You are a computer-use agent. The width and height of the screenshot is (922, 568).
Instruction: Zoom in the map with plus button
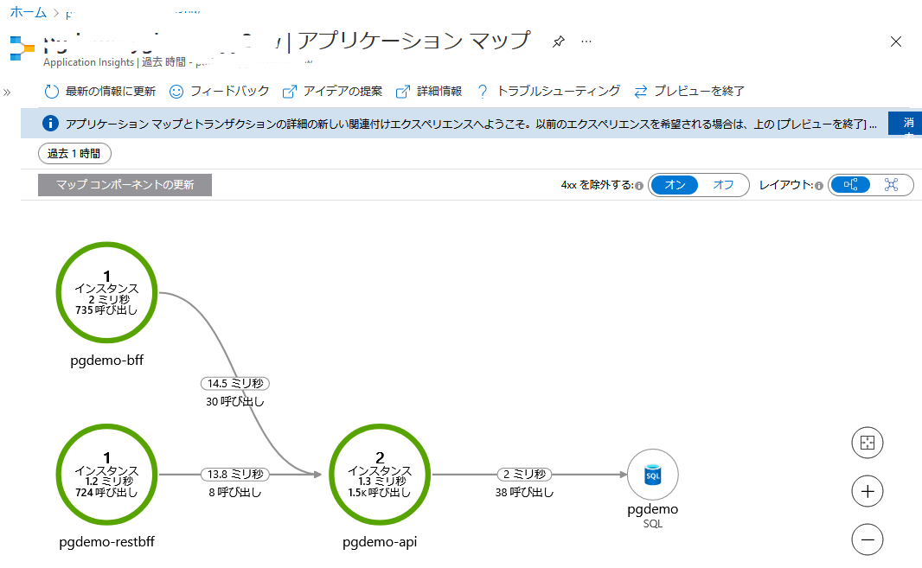868,491
